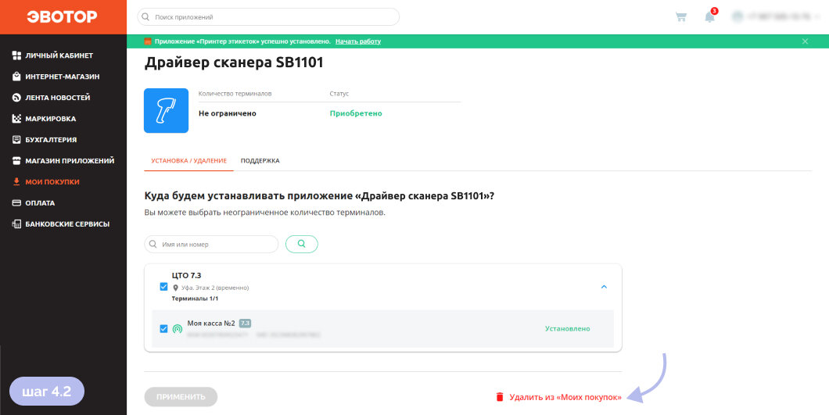Click the Личный кабинет grid icon
Screen dimensions: 829x415
pos(16,55)
